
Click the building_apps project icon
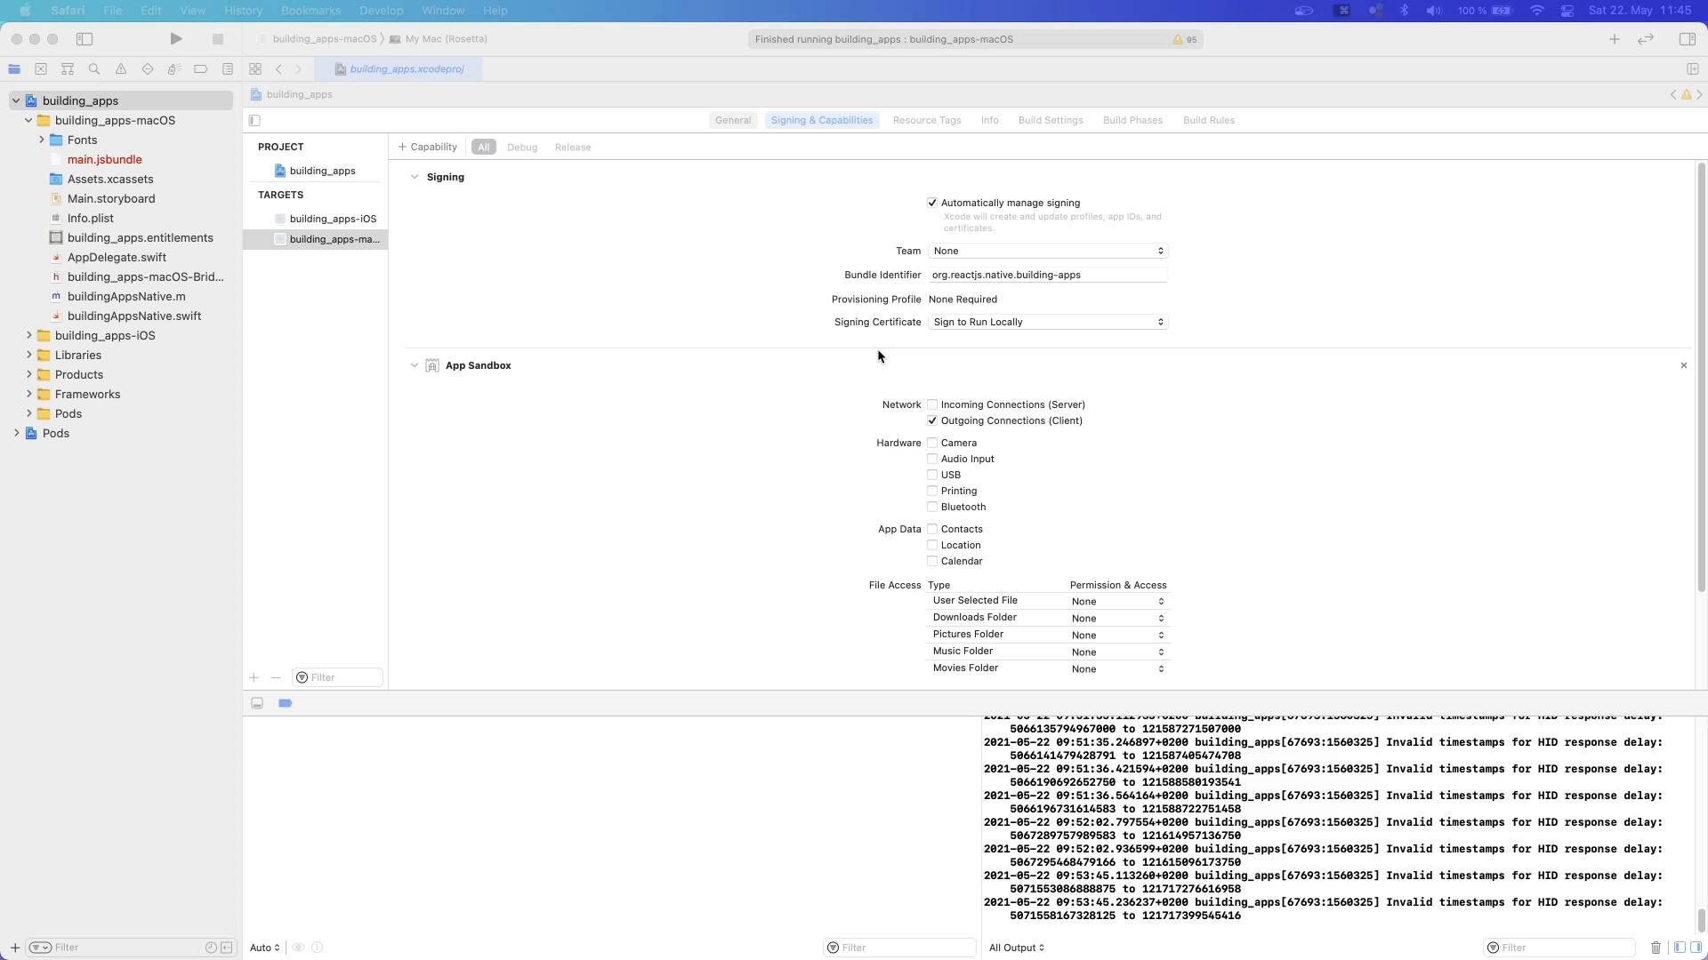32,100
